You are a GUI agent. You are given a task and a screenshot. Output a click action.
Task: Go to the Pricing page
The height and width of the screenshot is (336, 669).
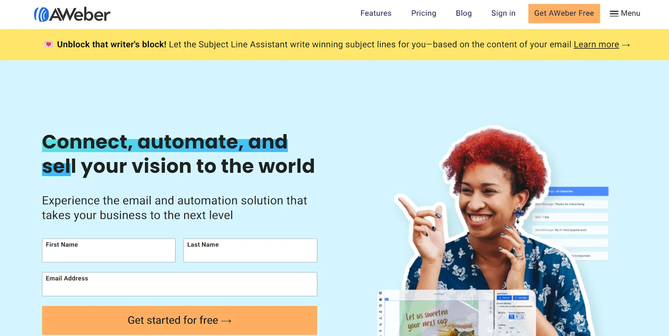[x=424, y=13]
